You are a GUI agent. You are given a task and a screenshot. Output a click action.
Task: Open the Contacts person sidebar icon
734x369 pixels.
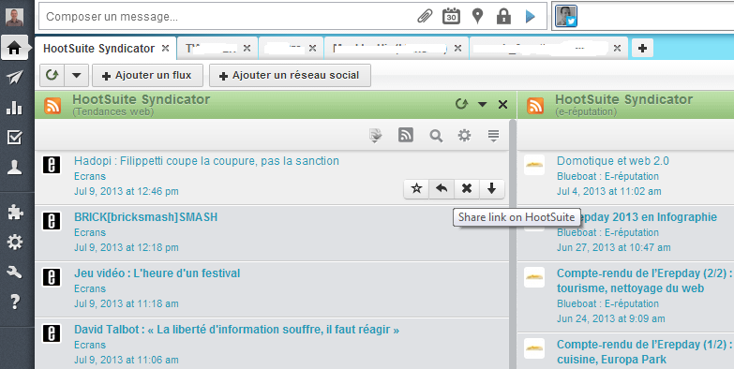coord(14,168)
